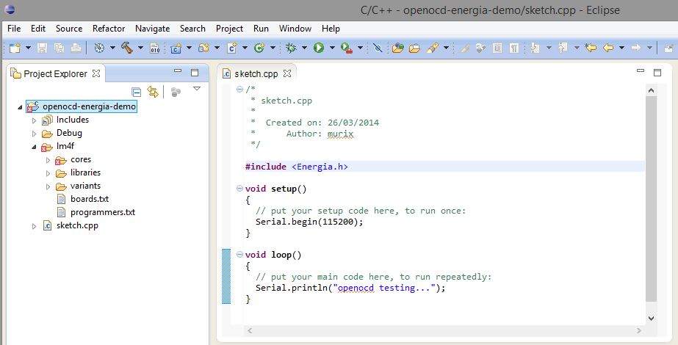
Task: Click the Debug bug icon
Action: pyautogui.click(x=291, y=48)
